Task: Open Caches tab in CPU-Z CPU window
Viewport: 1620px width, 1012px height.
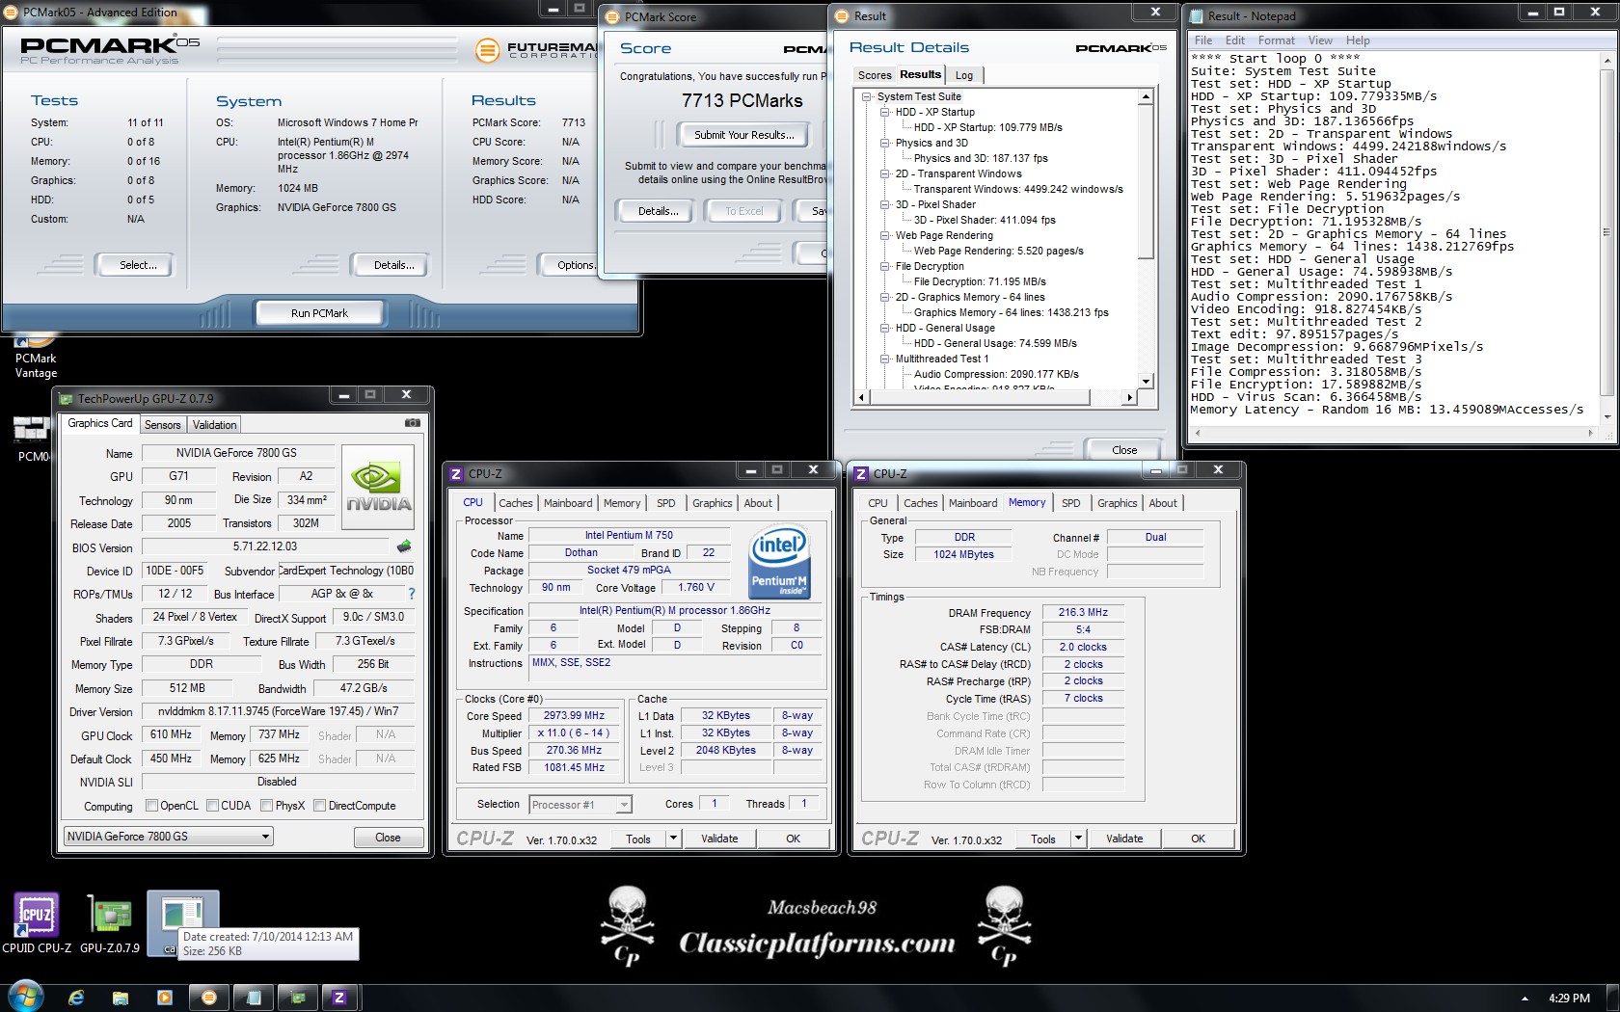Action: pyautogui.click(x=515, y=503)
